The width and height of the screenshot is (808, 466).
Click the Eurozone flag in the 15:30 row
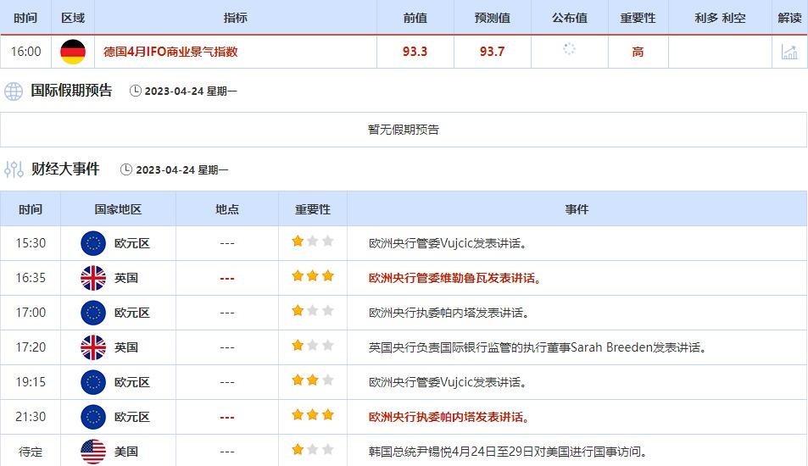[x=93, y=243]
